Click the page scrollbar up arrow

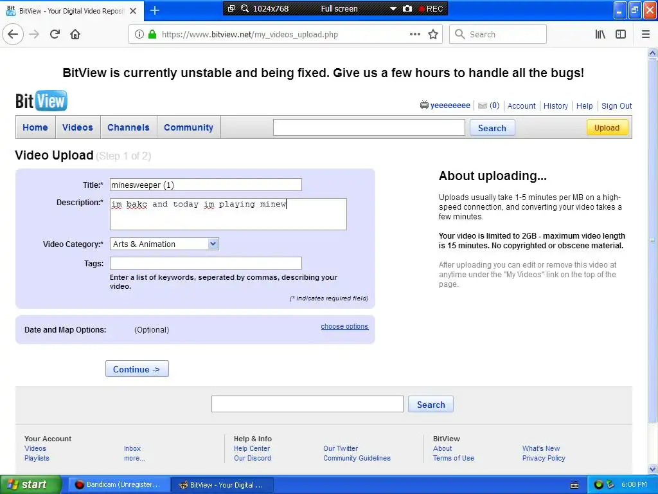click(652, 53)
